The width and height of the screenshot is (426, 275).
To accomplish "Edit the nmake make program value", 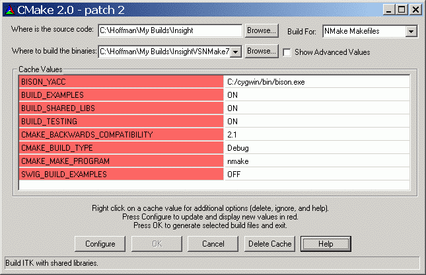I will [317, 161].
